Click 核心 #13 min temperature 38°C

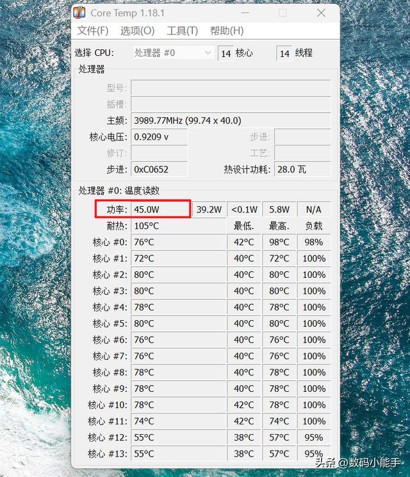point(244,454)
